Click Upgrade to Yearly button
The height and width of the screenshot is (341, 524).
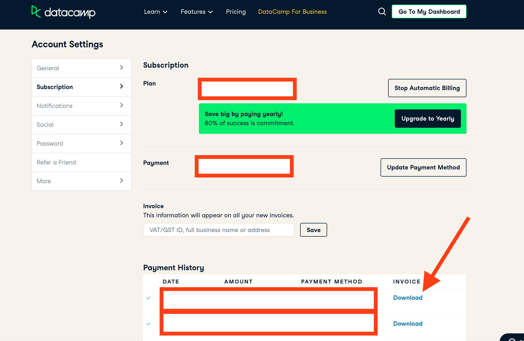click(x=428, y=119)
